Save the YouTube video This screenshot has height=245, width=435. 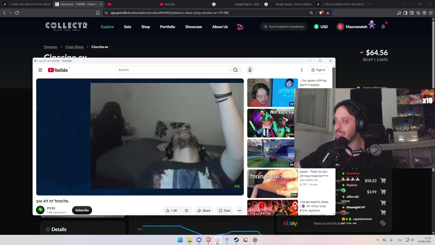pyautogui.click(x=225, y=211)
